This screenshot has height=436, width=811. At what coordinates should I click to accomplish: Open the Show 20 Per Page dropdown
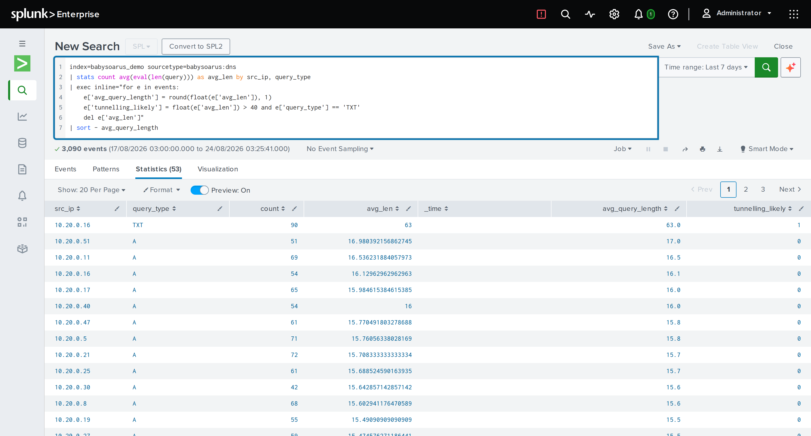click(91, 190)
